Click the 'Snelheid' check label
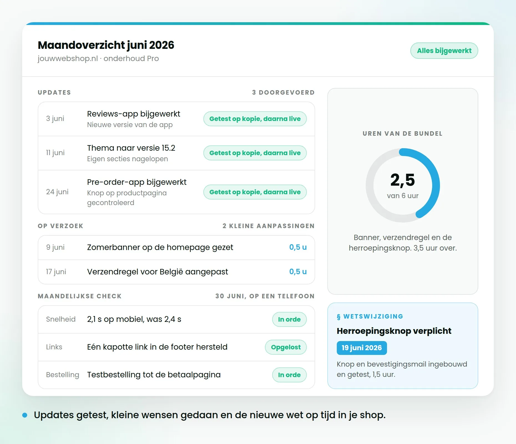 pos(61,319)
